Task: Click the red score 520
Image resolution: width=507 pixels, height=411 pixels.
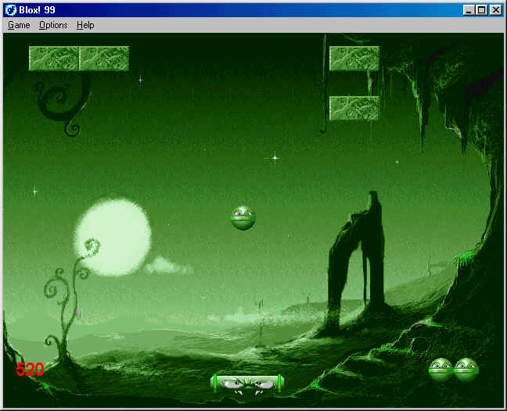Action: [x=30, y=370]
